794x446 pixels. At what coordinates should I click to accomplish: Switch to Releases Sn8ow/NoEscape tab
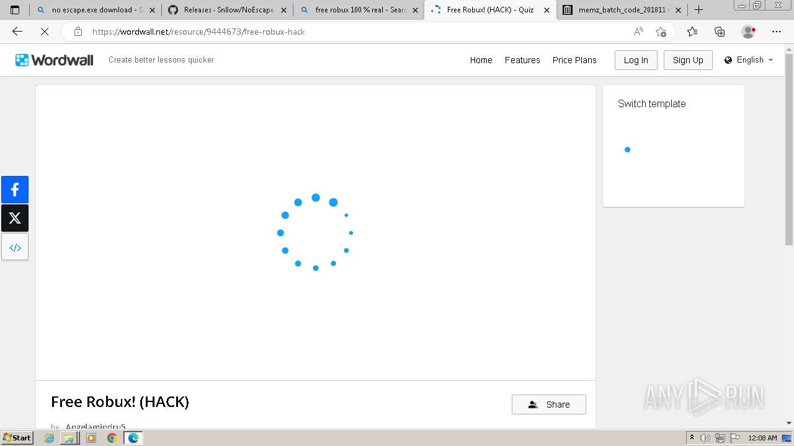227,10
